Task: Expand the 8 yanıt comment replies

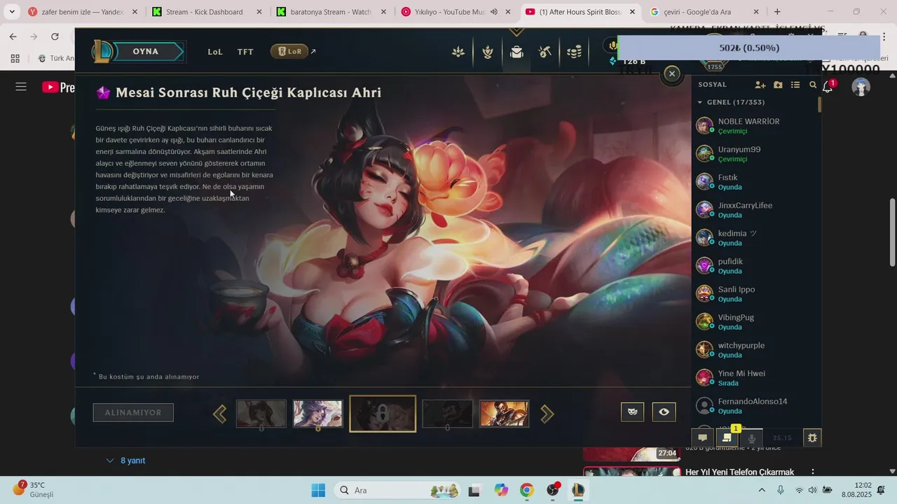Action: point(125,461)
